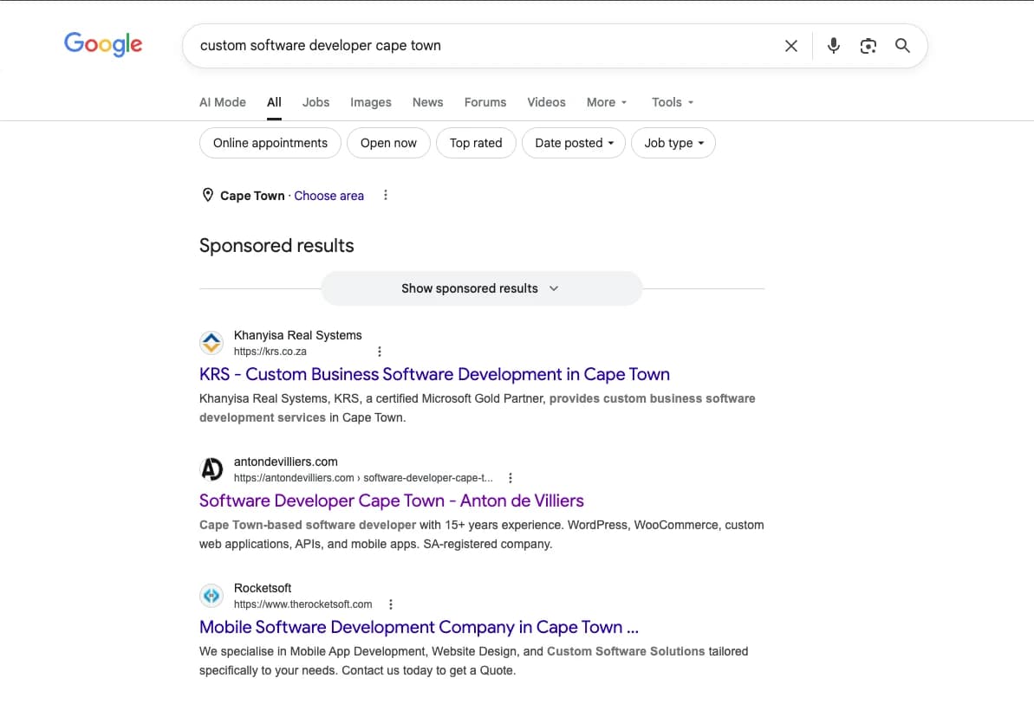This screenshot has height=704, width=1034.
Task: Click https://www.therocketsoft.com URL text
Action: pyautogui.click(x=302, y=604)
